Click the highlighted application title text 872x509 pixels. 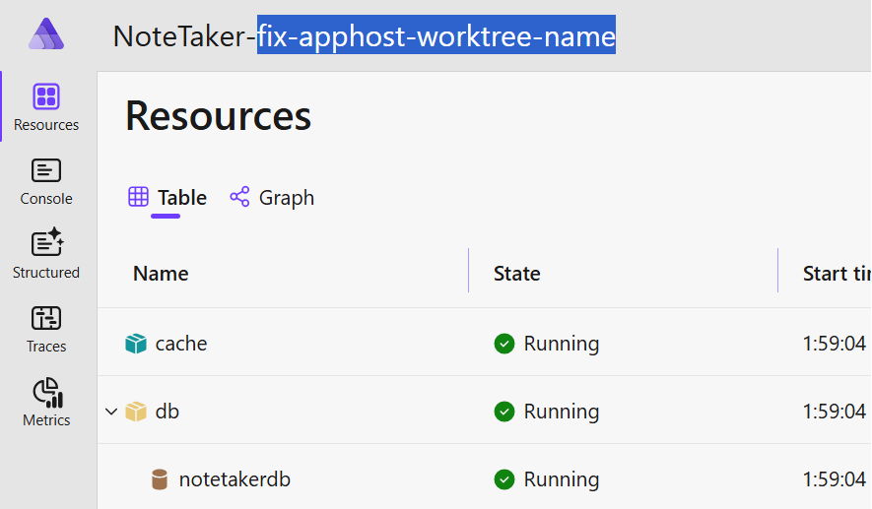tap(436, 36)
